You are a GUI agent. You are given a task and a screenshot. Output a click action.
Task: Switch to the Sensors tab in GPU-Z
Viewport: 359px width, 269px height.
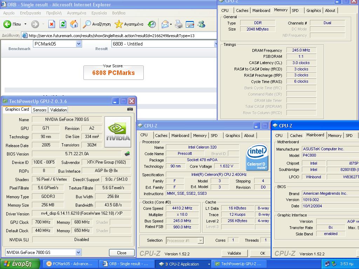click(40, 110)
